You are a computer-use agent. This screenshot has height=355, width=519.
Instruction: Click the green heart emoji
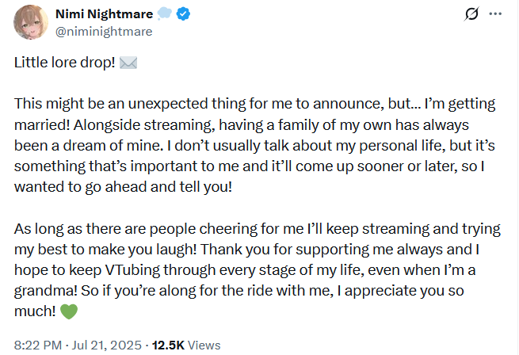(x=69, y=311)
